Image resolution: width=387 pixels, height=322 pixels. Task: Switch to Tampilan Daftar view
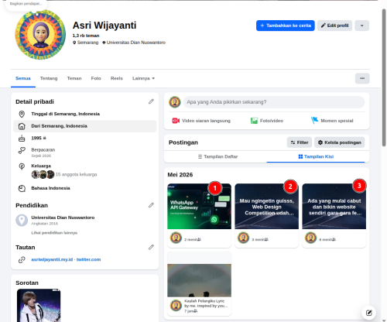[217, 156]
